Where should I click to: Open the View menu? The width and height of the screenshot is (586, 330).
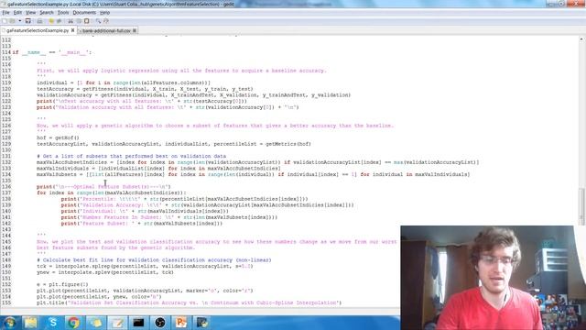pos(30,12)
